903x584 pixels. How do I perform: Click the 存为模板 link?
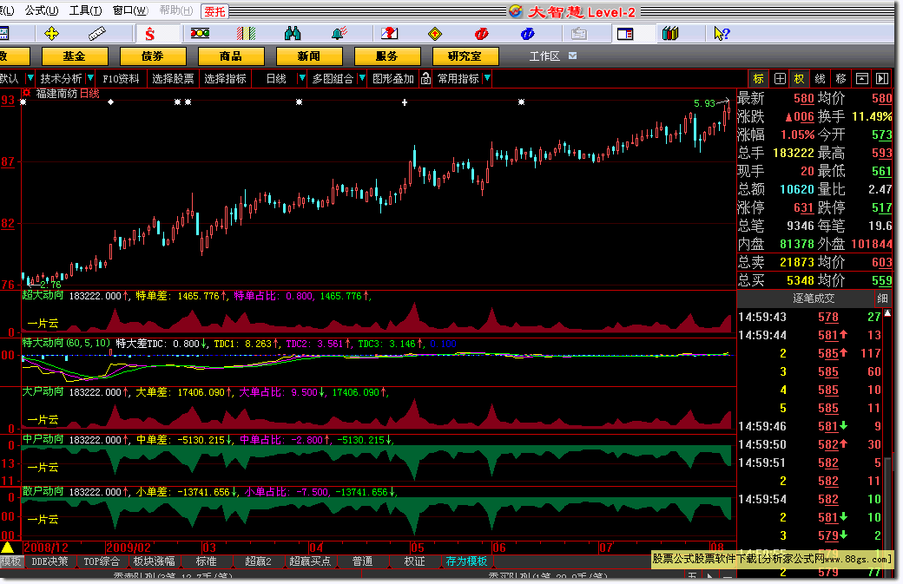coord(466,561)
